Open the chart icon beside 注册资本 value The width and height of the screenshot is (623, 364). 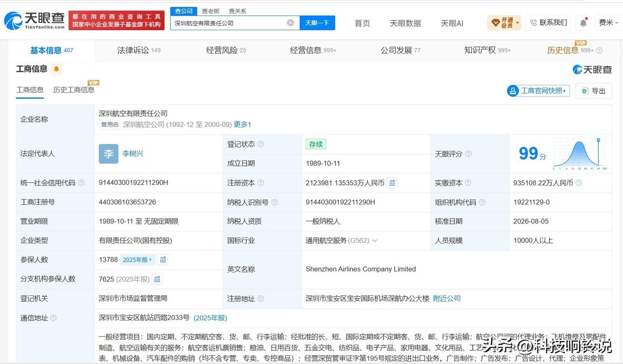point(392,183)
